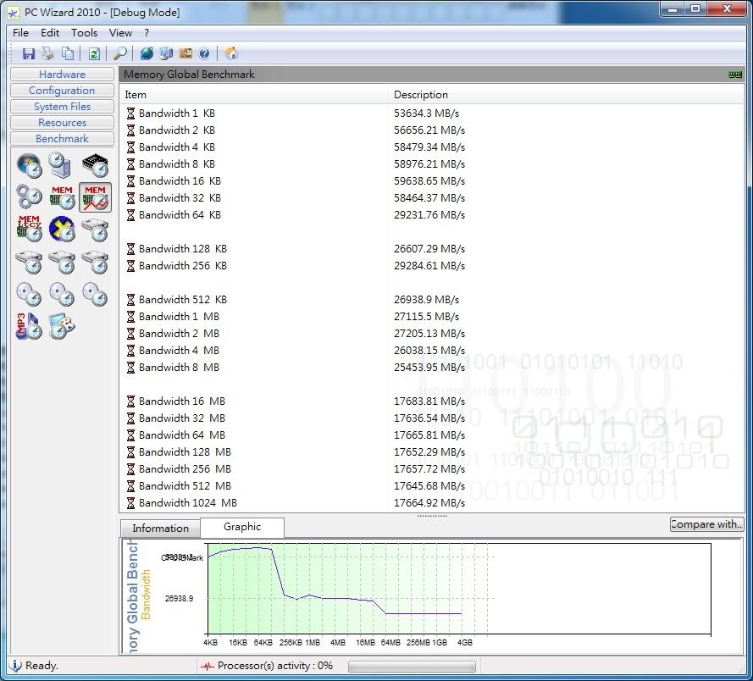Open the System Files sidebar section

point(62,106)
